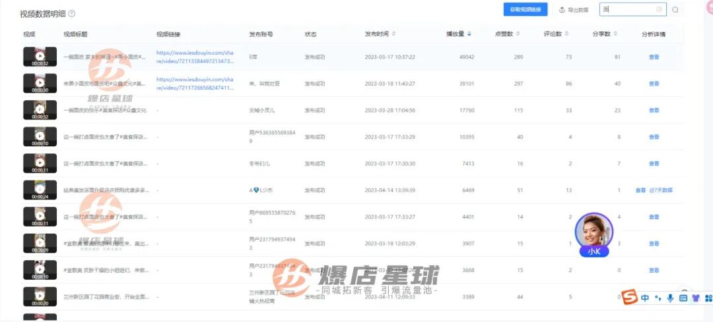Click comments value 86
Image resolution: width=713 pixels, height=322 pixels.
coord(568,84)
